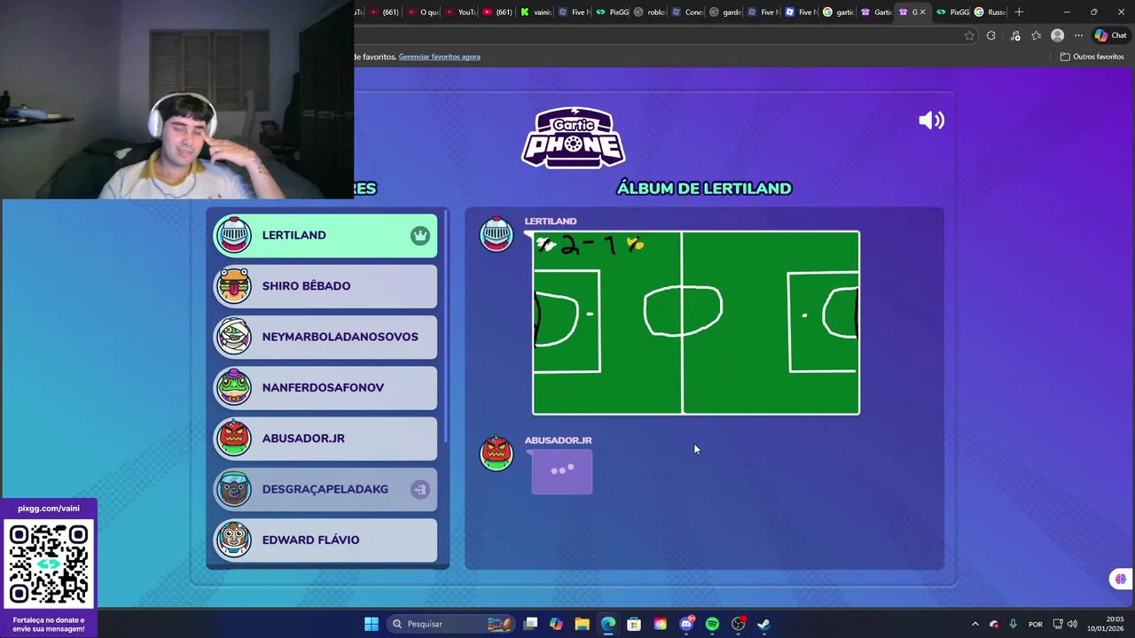Select ABUSADOR.JR player row
Image resolution: width=1135 pixels, height=638 pixels.
click(325, 439)
